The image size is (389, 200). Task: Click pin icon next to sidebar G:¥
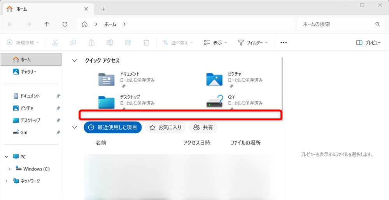point(58,132)
